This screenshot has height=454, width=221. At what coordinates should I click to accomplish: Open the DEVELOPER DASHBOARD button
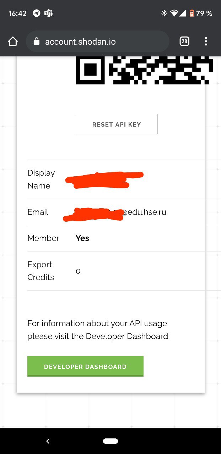85,366
